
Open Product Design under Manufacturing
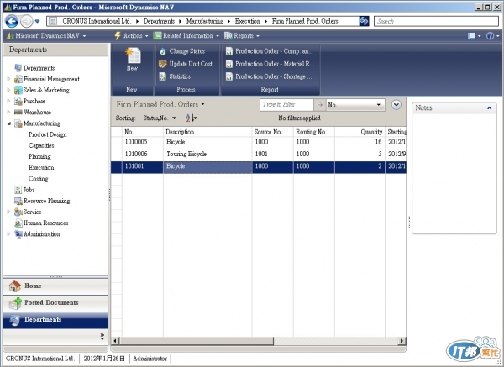48,134
